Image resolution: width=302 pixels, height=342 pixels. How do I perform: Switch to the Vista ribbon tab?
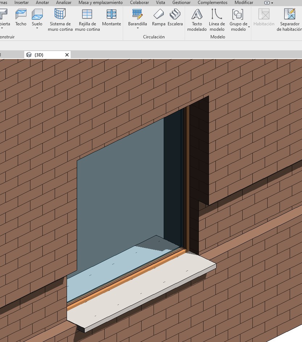point(160,3)
